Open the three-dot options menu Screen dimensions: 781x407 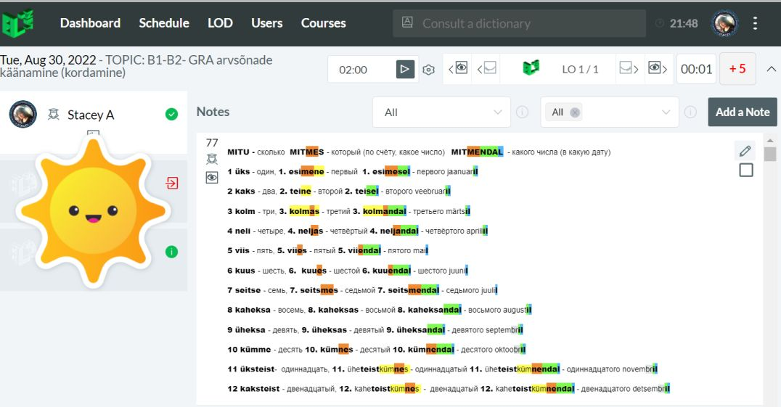coord(755,23)
